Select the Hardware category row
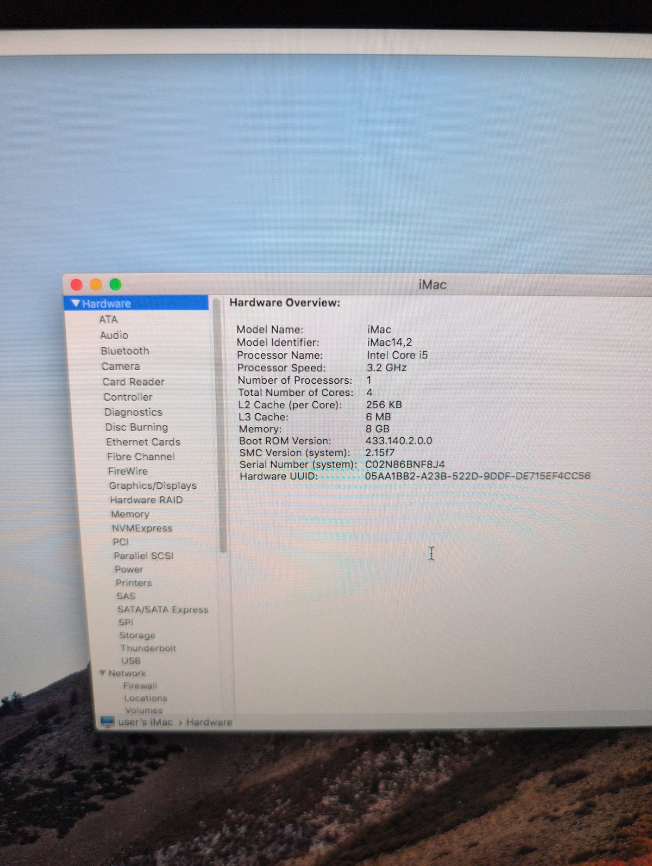 (136, 303)
